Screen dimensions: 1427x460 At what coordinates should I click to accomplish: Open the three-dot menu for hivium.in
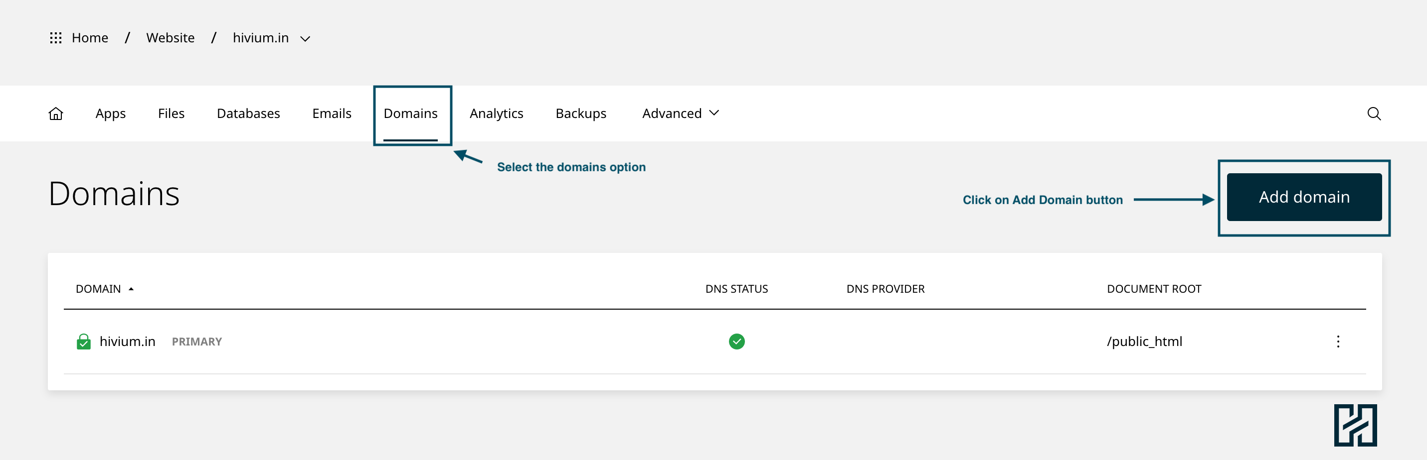(1338, 342)
